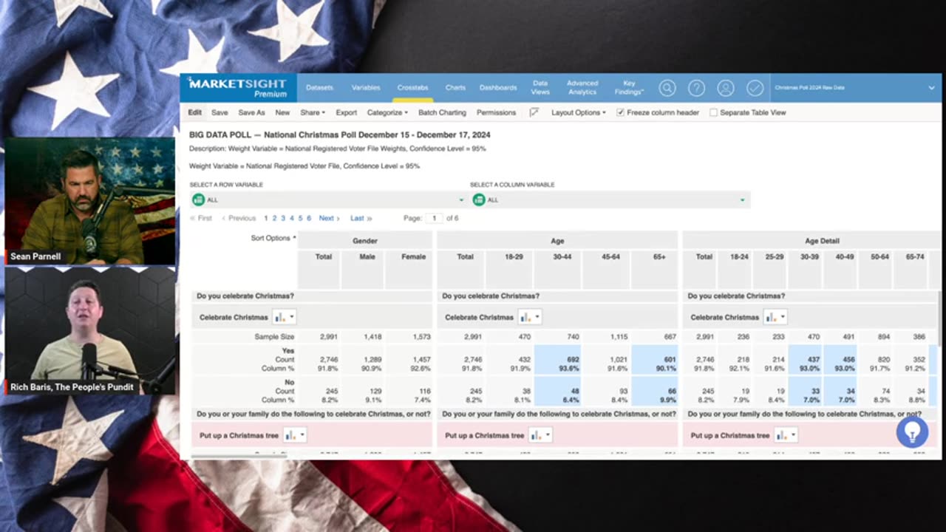The width and height of the screenshot is (946, 532).
Task: Open chart icon for Christmas tree under Age
Action: tap(540, 435)
